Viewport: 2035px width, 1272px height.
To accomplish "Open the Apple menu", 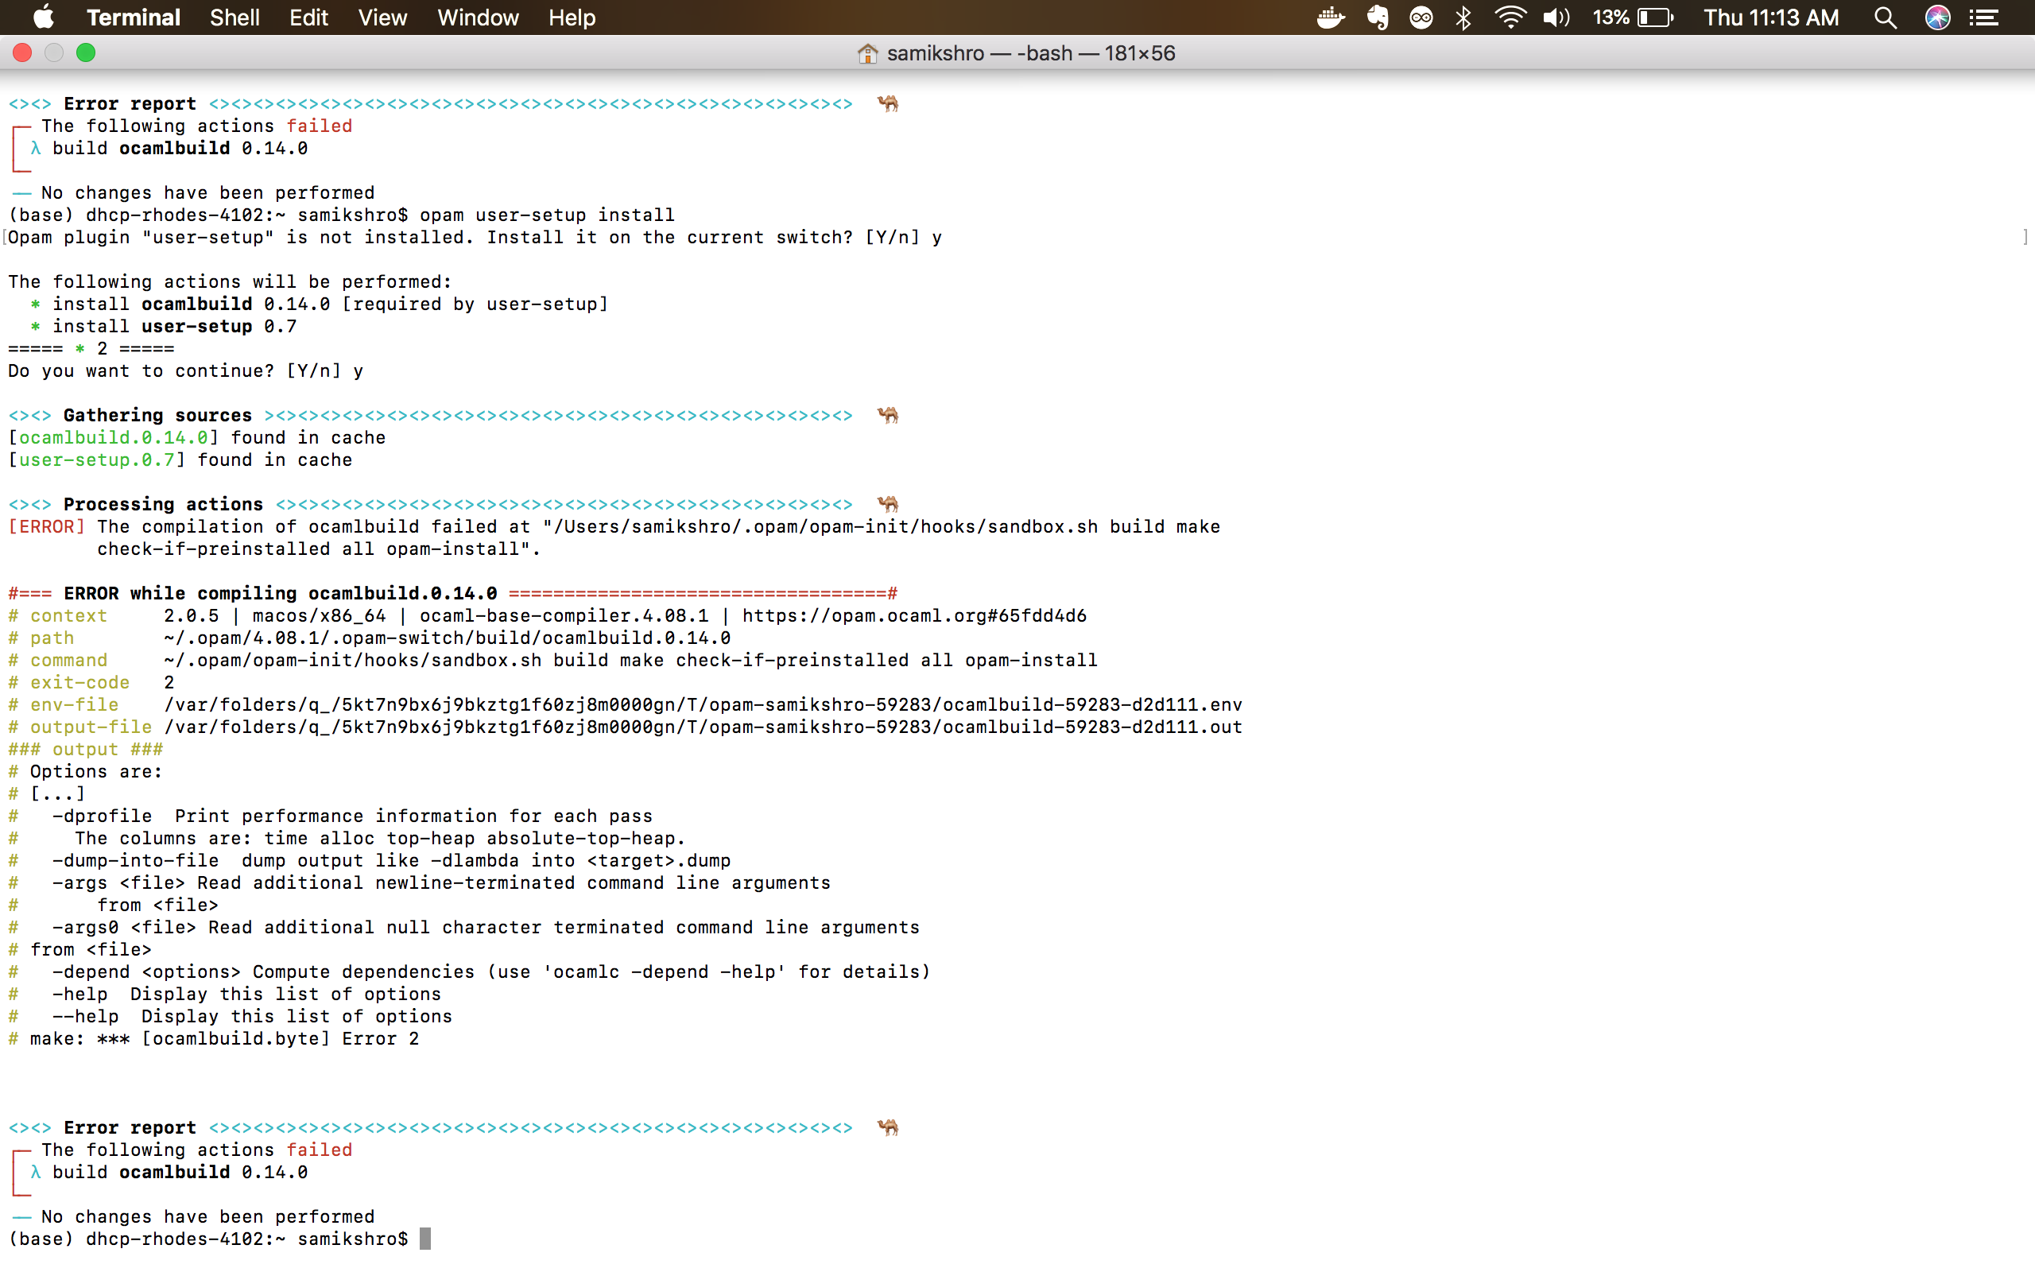I will pyautogui.click(x=43, y=17).
